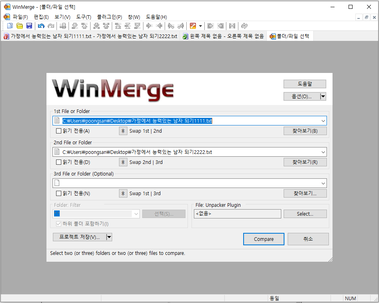
Task: Expand the 1st File or Folder dropdown
Action: point(323,121)
